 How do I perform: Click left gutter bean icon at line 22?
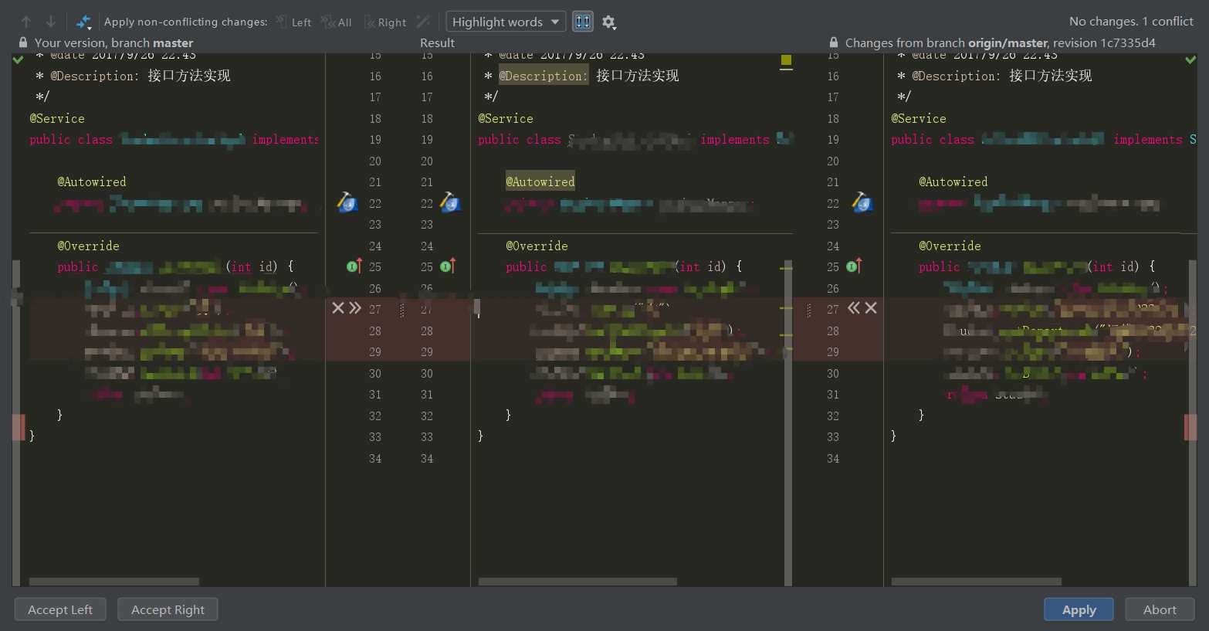[x=347, y=202]
